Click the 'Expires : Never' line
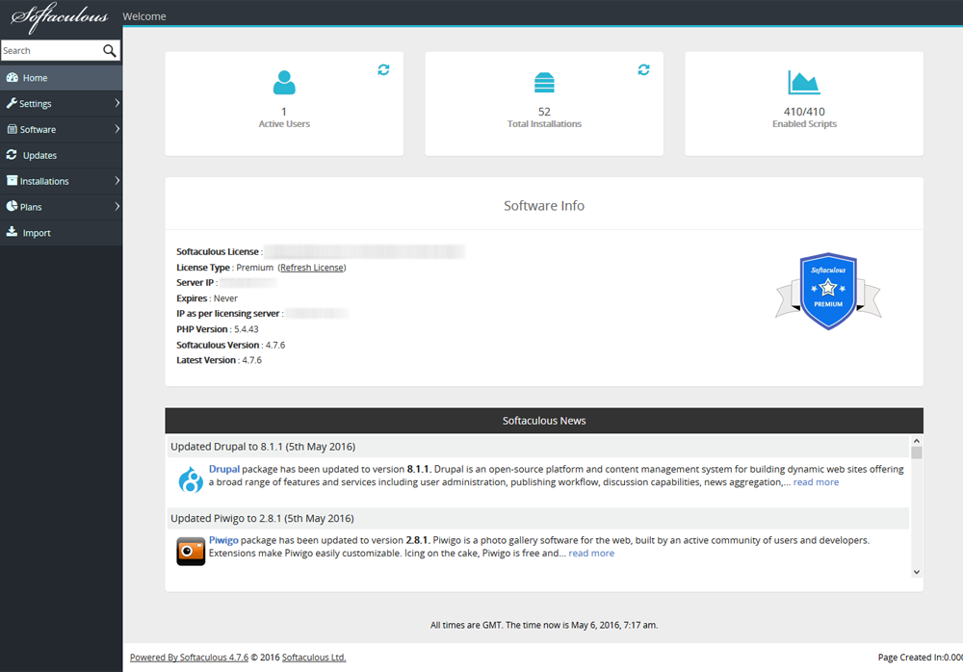963x672 pixels. pos(207,298)
